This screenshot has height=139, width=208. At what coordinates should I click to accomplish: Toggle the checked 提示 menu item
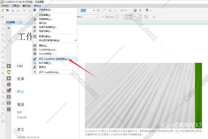tap(55, 23)
